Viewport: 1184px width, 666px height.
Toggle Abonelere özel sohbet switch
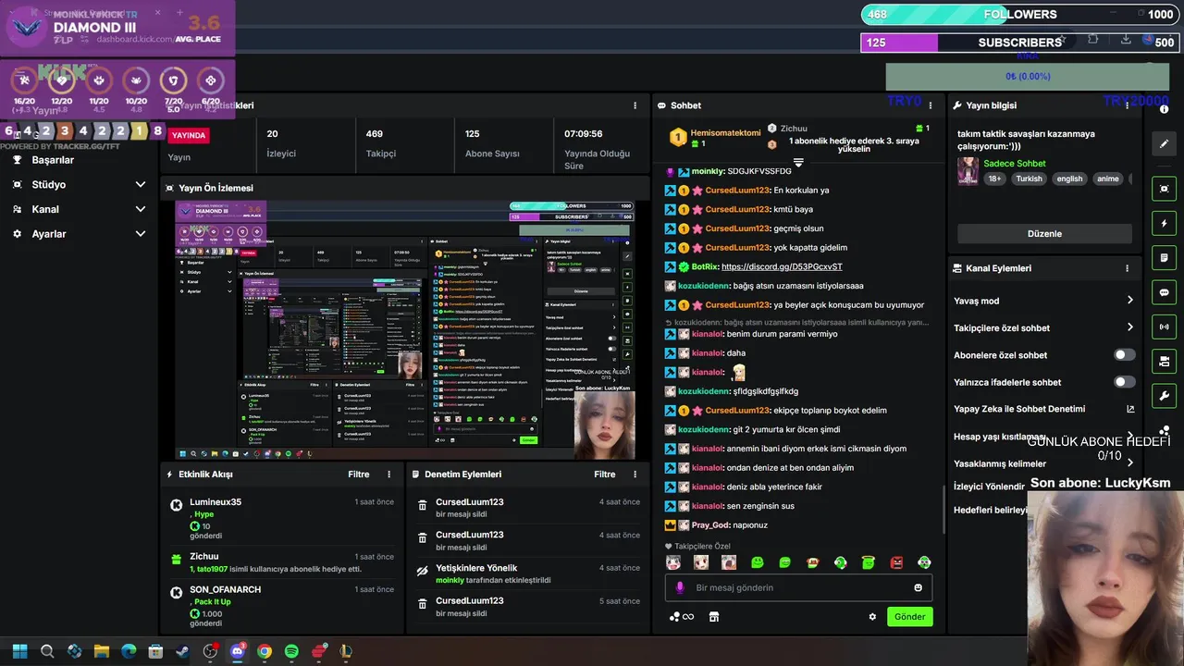[1124, 355]
